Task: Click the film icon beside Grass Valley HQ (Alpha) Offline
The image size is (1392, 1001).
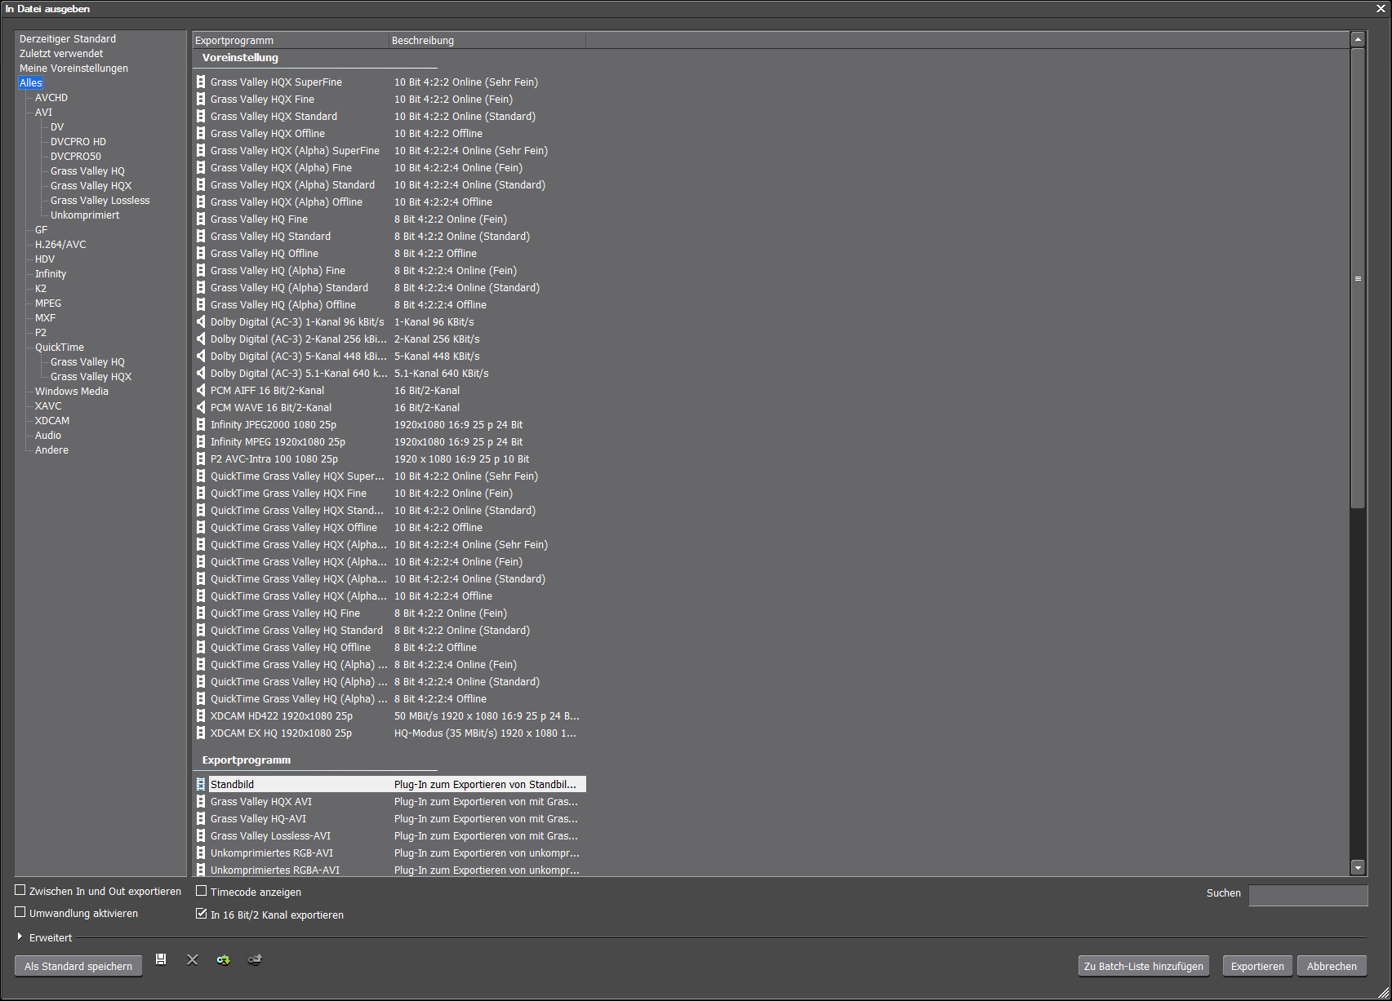Action: coord(201,304)
